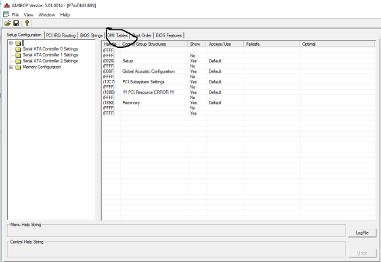Screen dimensions: 381x262
Task: Select Serial ATA Controller 0 Settings folder icon
Action: pos(18,49)
